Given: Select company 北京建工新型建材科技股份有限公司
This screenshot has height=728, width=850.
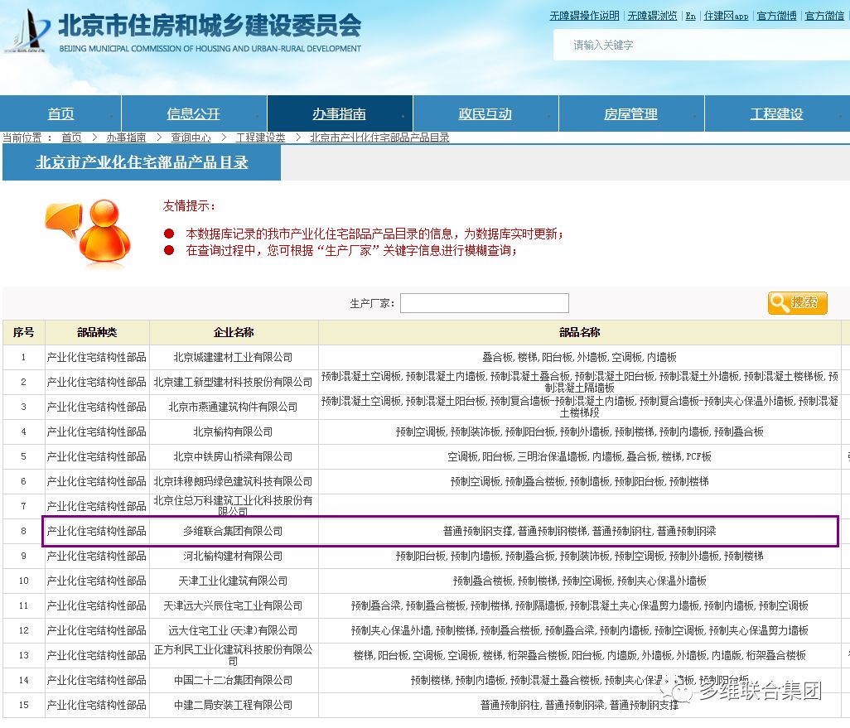Looking at the screenshot, I should [x=233, y=382].
